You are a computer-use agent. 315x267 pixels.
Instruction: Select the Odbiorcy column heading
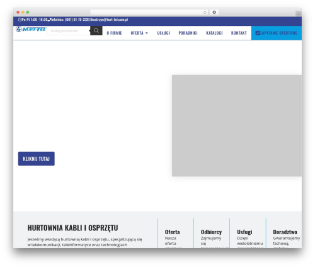click(211, 232)
